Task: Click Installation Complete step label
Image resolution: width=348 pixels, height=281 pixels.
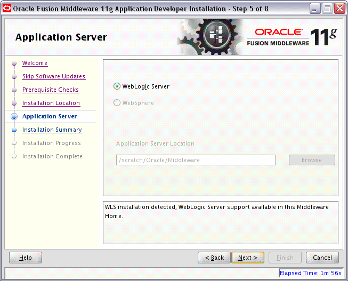Action: (52, 156)
